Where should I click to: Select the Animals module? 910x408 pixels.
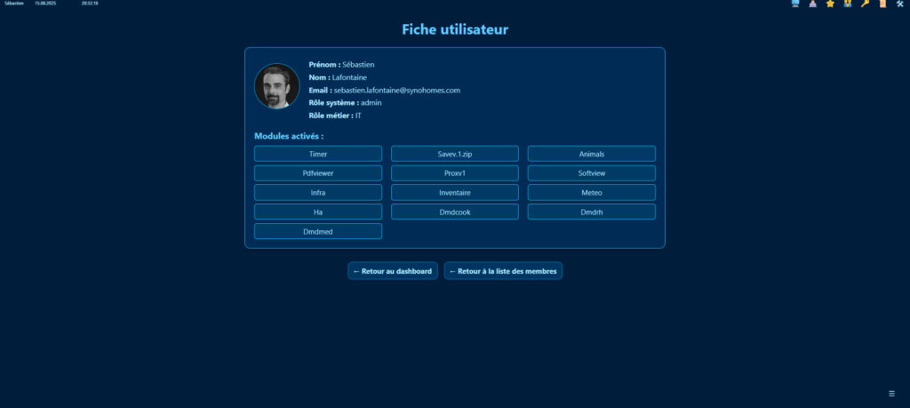pyautogui.click(x=592, y=154)
